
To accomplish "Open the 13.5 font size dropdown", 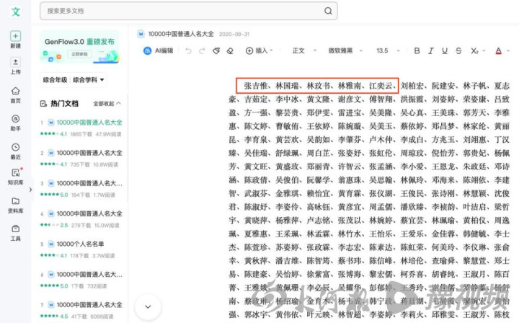I will [386, 51].
